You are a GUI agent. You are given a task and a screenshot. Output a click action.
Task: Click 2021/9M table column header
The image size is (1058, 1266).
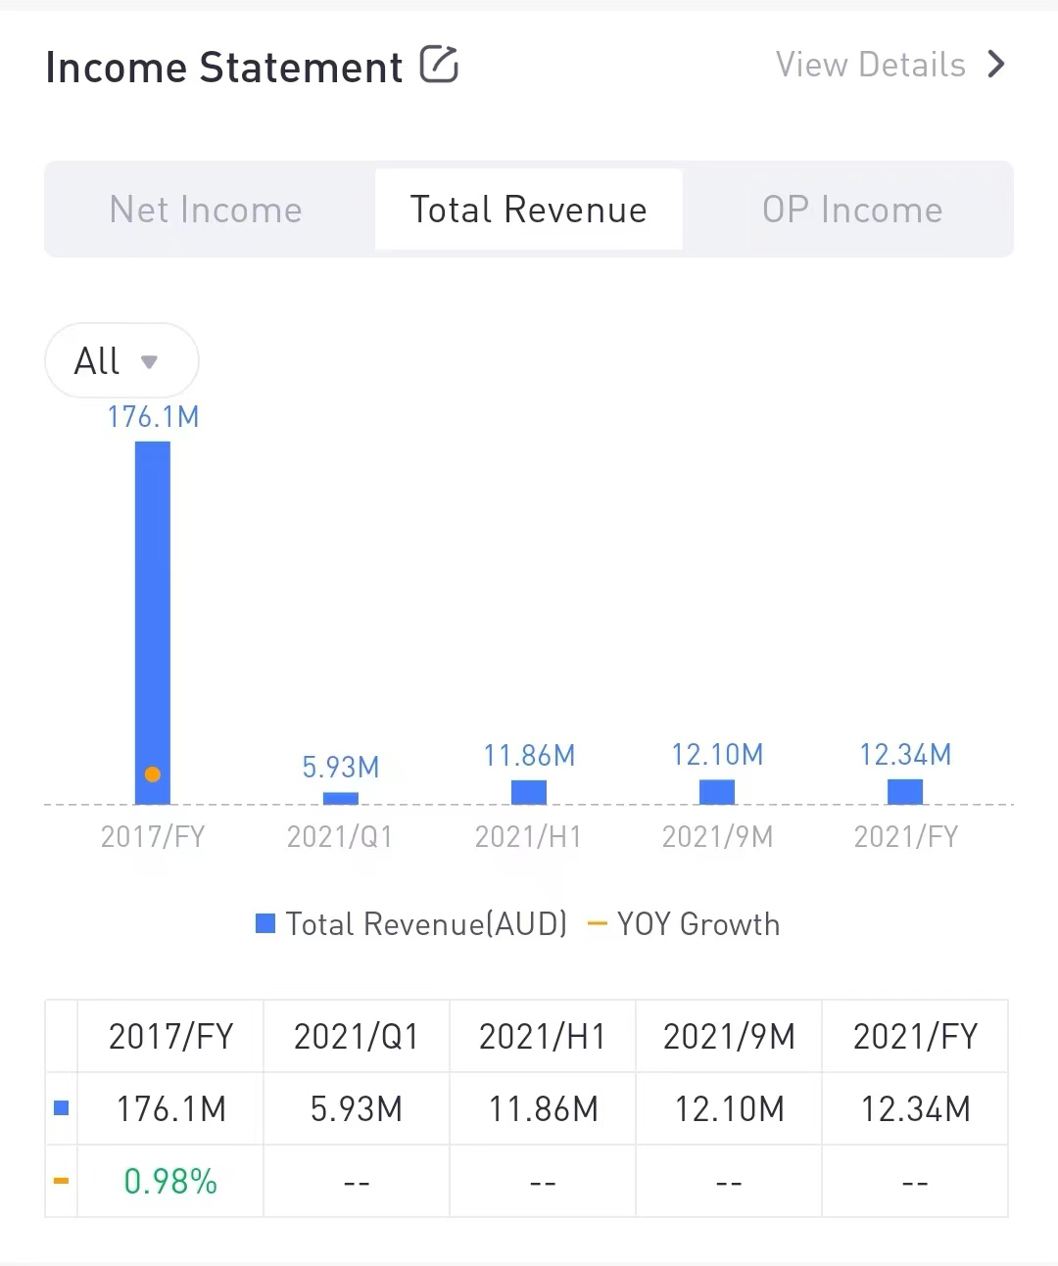[x=729, y=1036]
